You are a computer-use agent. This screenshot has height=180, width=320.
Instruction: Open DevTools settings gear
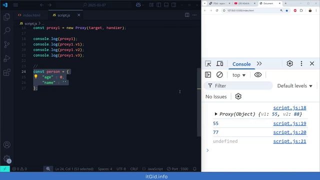click(x=289, y=63)
